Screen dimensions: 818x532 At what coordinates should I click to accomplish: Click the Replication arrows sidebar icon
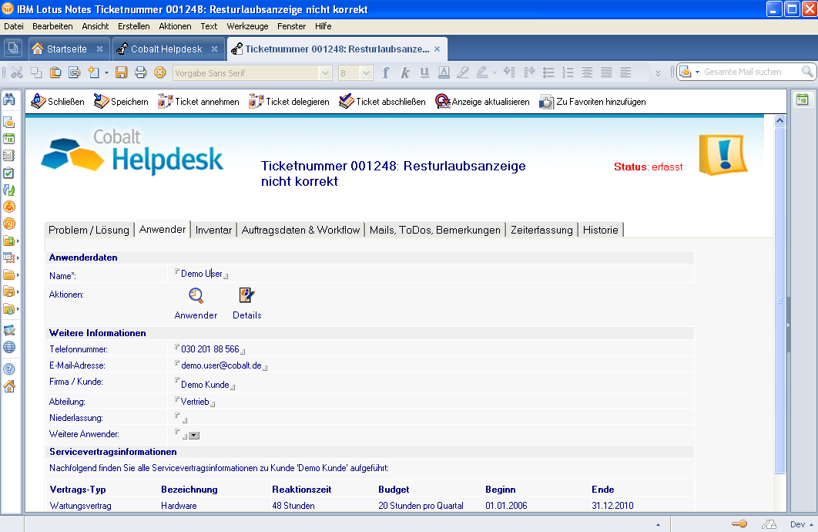click(9, 190)
